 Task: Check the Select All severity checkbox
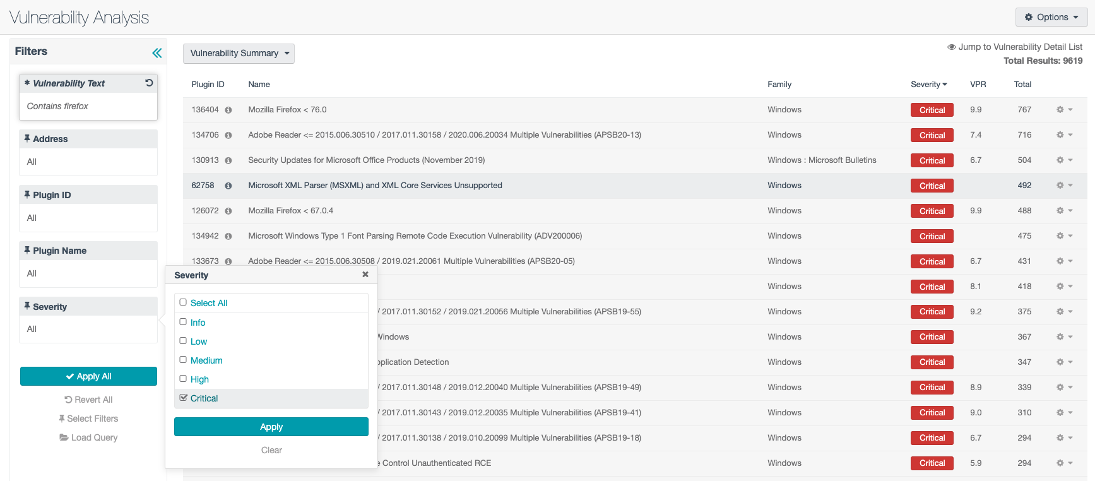coord(183,302)
